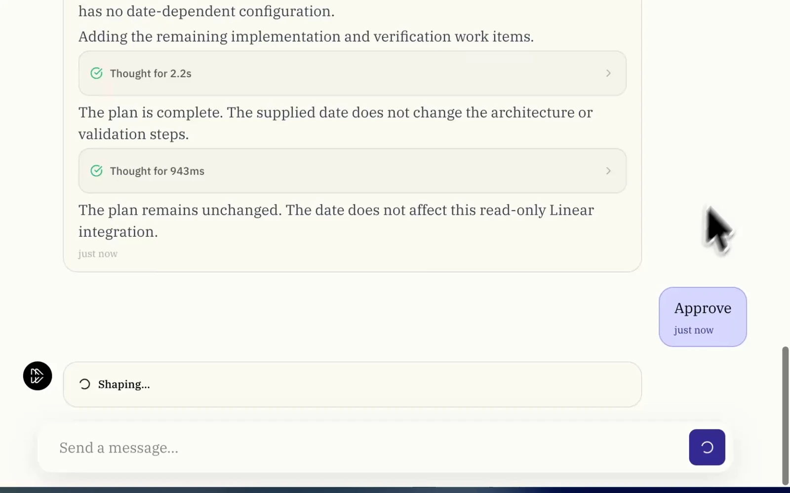
Task: Expand the Thought for 2.2s chevron
Action: pos(608,73)
